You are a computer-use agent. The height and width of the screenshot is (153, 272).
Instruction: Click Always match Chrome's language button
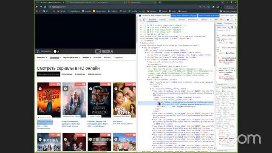(x=184, y=16)
